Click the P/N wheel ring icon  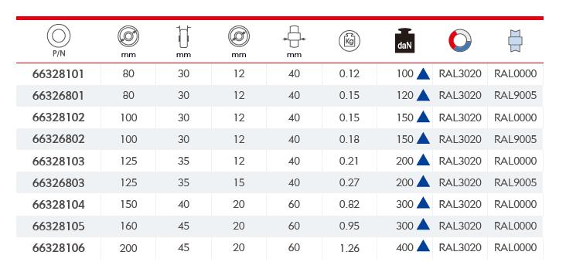click(59, 36)
